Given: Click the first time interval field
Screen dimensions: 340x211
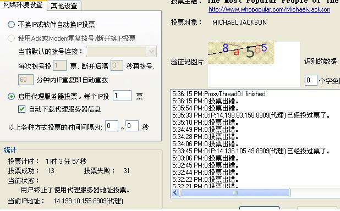Looking at the screenshot, I should 112,126.
